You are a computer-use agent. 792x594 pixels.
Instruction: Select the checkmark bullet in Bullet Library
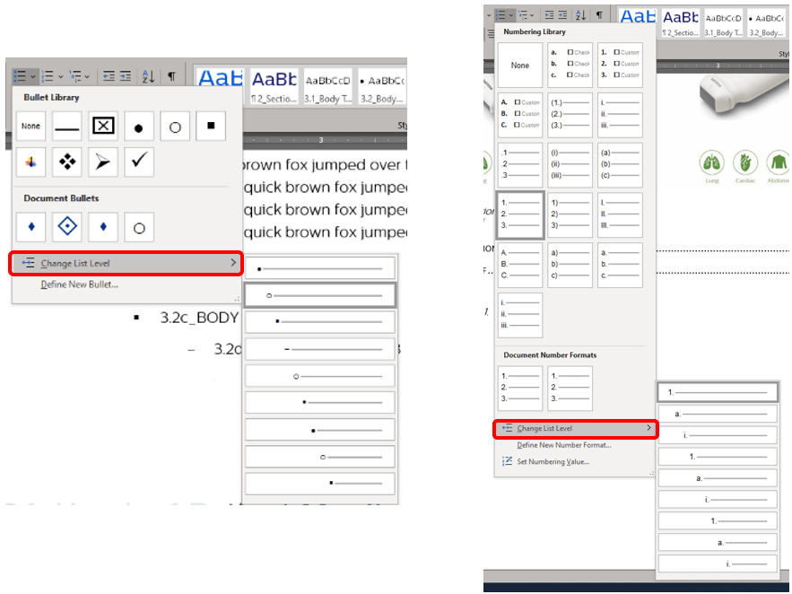pos(139,162)
